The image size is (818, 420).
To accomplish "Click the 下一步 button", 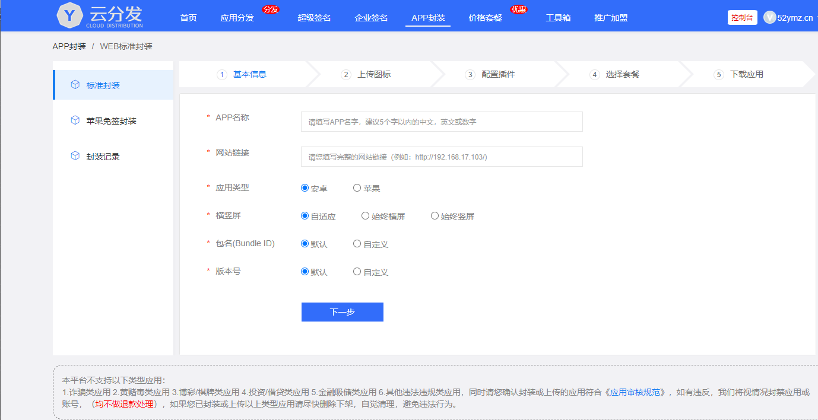I will pos(343,312).
